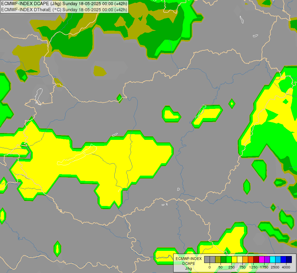Viewport: 297px width, 273px height.
Task: Select the cyan legend swatch
Action: pos(272,260)
